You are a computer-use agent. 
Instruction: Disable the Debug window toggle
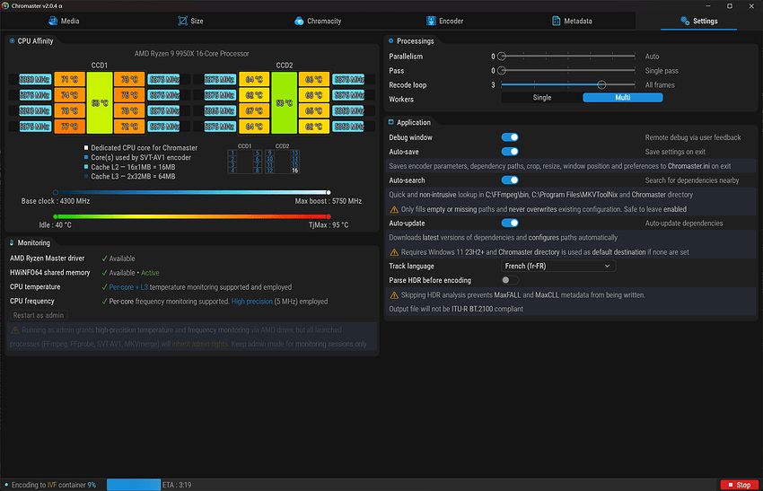510,137
